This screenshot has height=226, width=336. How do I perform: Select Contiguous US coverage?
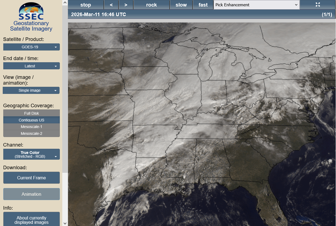tap(31, 120)
